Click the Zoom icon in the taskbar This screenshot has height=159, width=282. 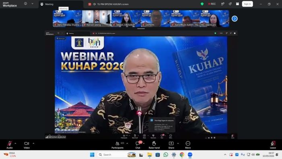190,155
